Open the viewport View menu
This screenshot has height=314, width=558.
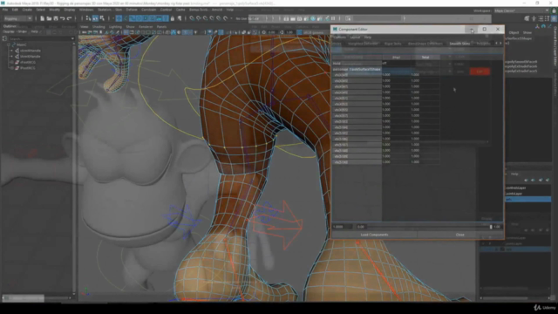click(x=84, y=27)
